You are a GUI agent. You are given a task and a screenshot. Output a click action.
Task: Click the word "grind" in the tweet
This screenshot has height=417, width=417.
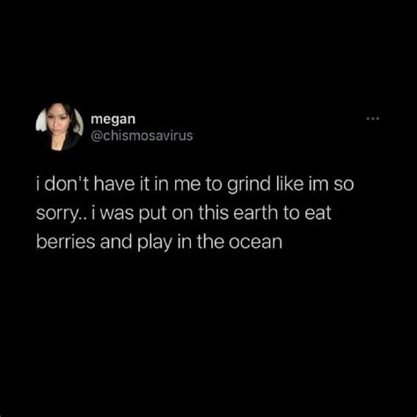(x=249, y=186)
